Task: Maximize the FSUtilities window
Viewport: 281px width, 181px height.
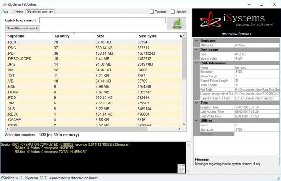Action: tap(261, 4)
